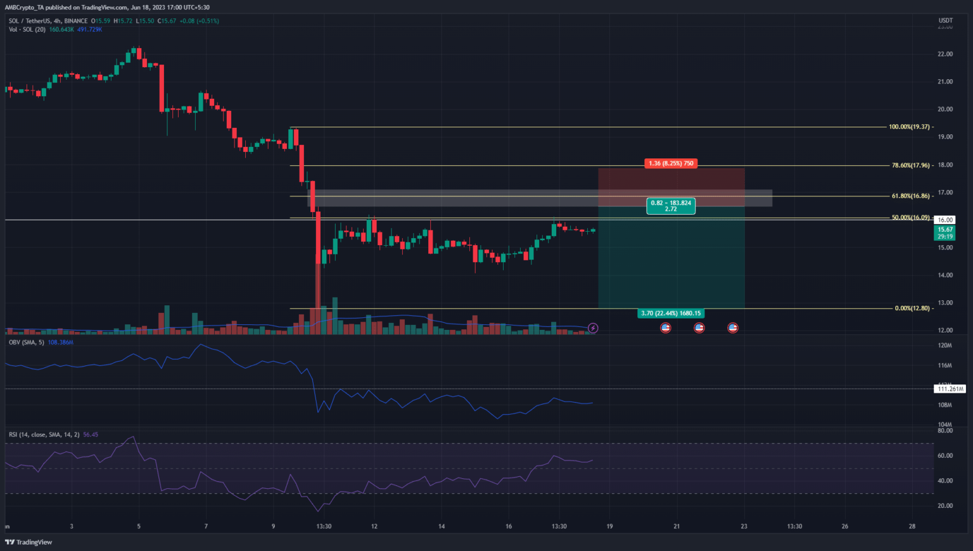Image resolution: width=973 pixels, height=551 pixels.
Task: Click the Vol · SOL (20) indicator legend
Action: pyautogui.click(x=27, y=30)
